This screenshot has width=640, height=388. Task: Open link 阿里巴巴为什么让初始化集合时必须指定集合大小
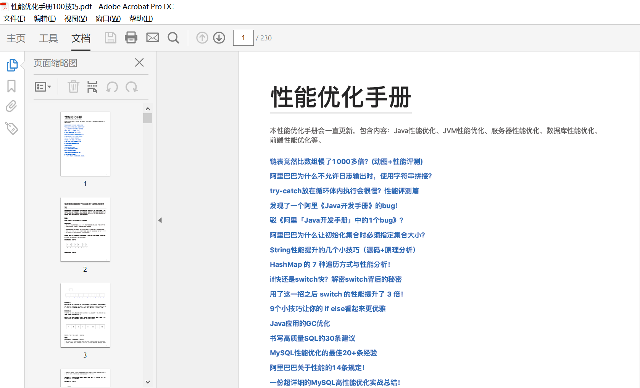[x=347, y=235]
